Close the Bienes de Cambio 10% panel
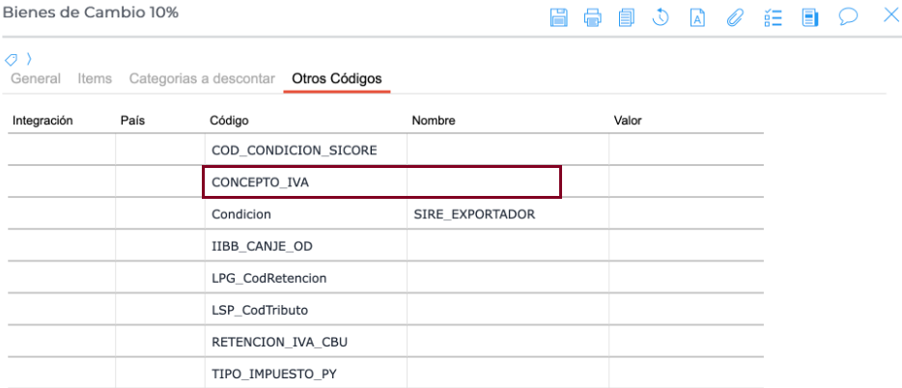 click(891, 15)
